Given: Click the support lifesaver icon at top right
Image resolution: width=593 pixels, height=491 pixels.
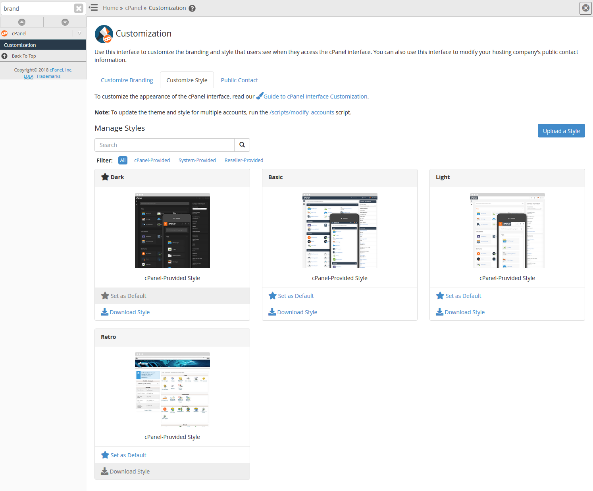Looking at the screenshot, I should (585, 8).
